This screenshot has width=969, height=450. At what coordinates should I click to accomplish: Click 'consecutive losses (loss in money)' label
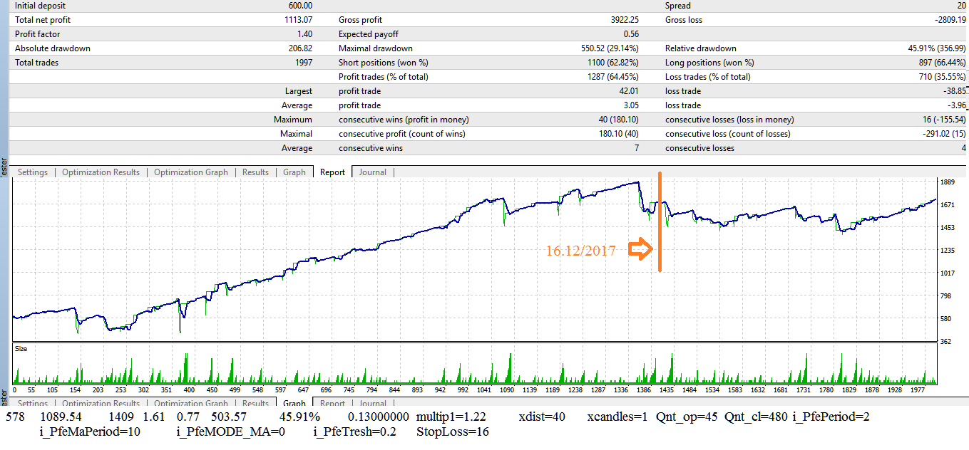click(x=729, y=120)
